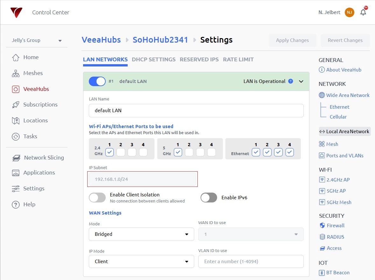
Task: Click the Applications icon
Action: (x=16, y=173)
